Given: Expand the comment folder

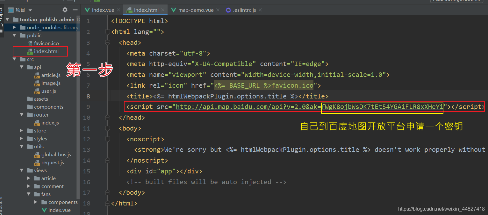Looking at the screenshot, I should (x=29, y=186).
